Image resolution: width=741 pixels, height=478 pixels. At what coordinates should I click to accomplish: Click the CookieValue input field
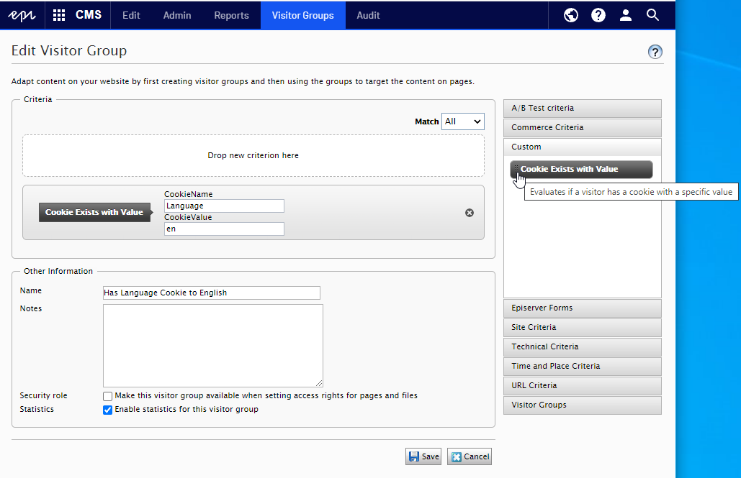point(224,229)
